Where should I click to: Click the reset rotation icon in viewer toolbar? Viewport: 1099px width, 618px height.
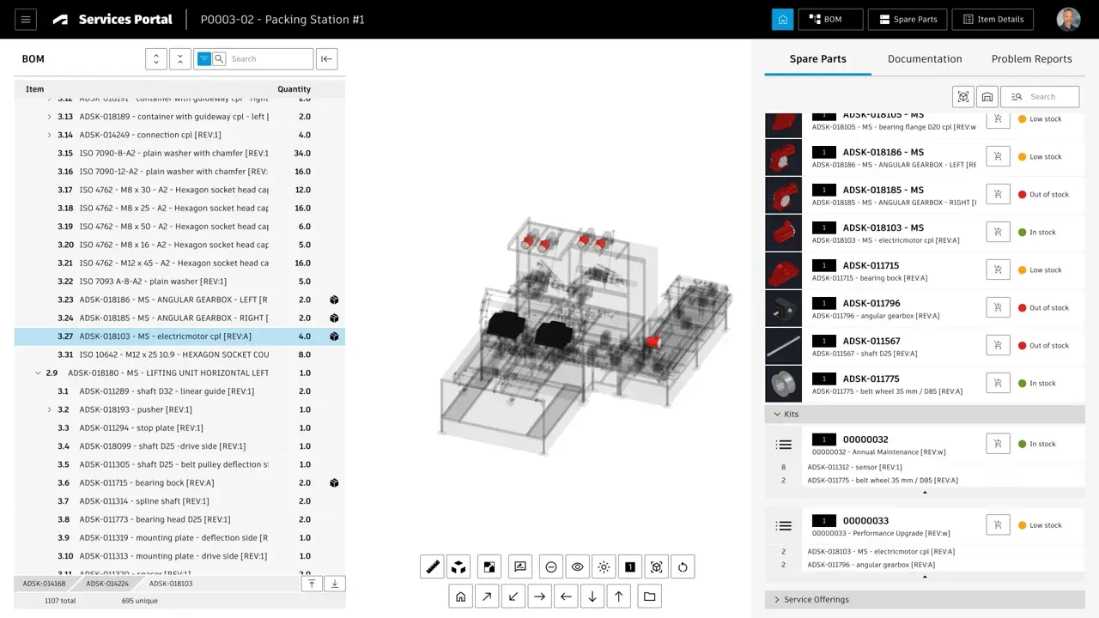click(683, 566)
